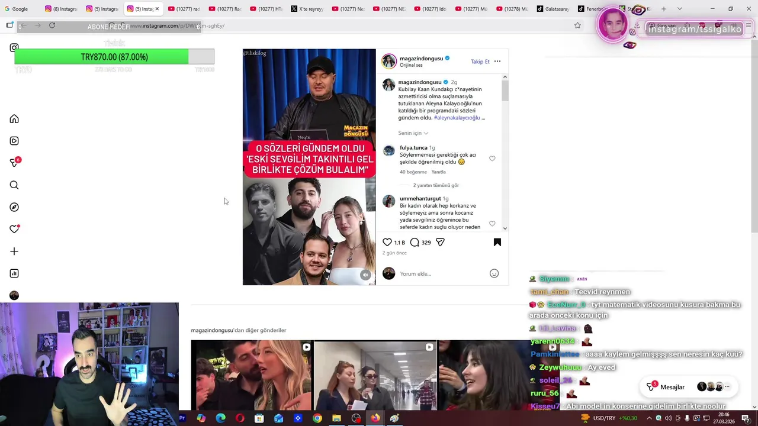
Task: View 40 beğenme likes on comment
Action: [413, 172]
